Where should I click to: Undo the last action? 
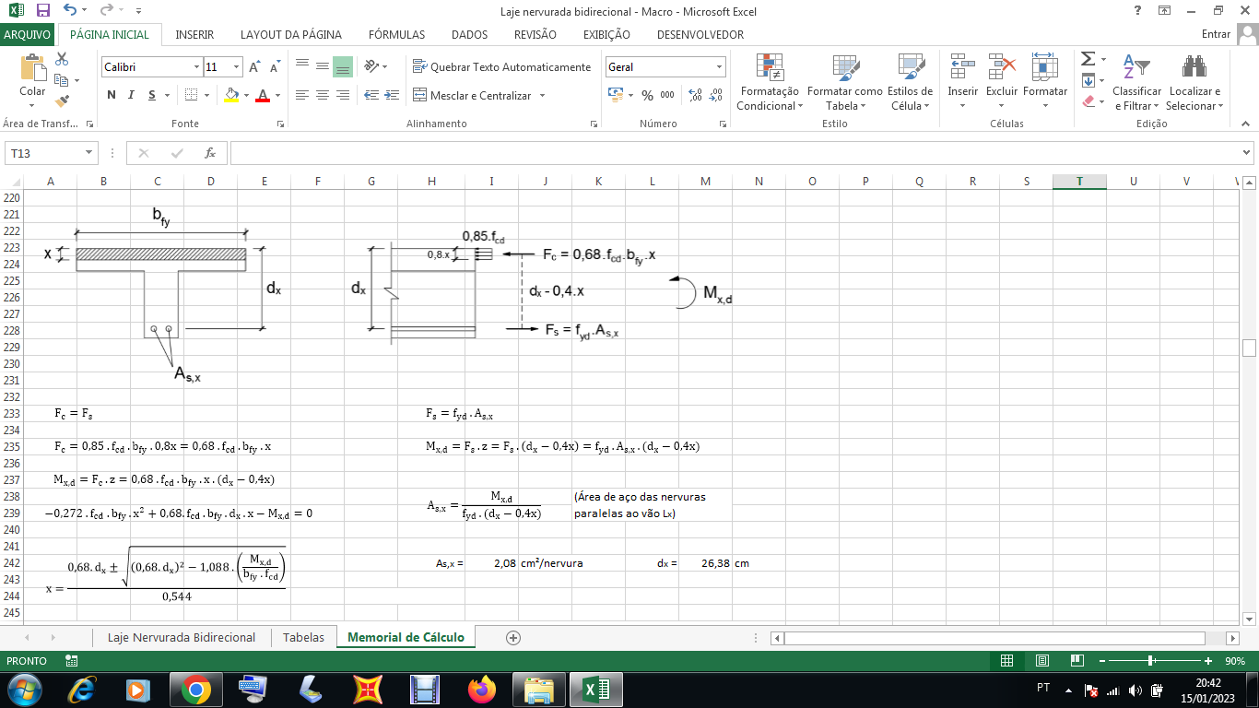tap(70, 10)
